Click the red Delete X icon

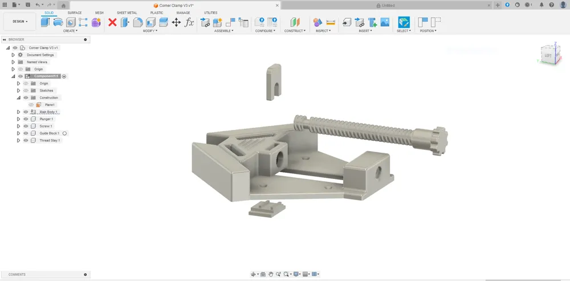pos(112,22)
